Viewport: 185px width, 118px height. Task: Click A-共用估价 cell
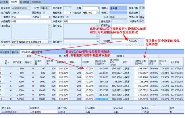43,112
